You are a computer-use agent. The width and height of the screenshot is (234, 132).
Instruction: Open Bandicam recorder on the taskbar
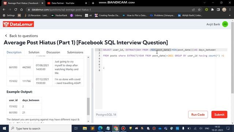point(123,128)
